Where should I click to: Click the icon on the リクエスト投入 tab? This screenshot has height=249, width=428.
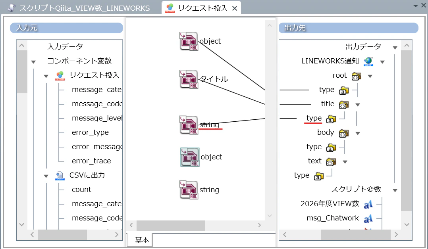pyautogui.click(x=170, y=8)
